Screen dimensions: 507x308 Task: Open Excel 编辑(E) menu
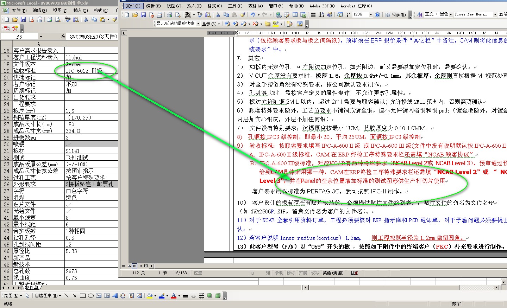tap(39, 11)
